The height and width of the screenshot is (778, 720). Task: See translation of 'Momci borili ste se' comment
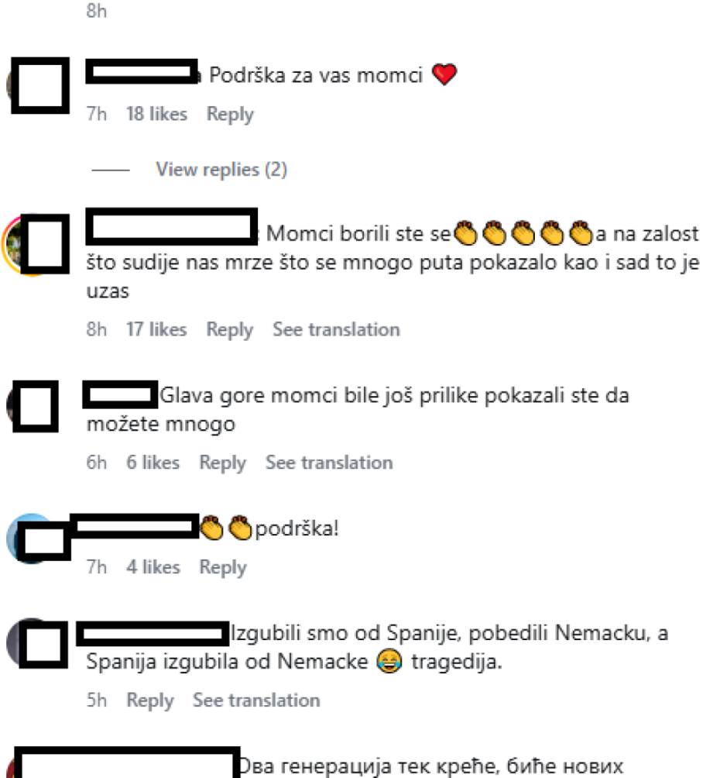tap(336, 329)
